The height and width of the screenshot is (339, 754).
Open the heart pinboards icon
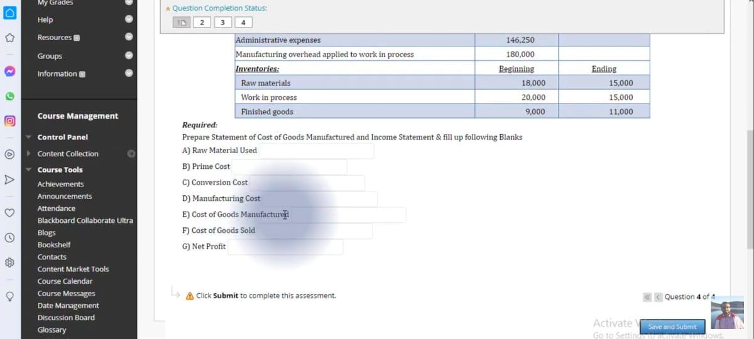(9, 213)
